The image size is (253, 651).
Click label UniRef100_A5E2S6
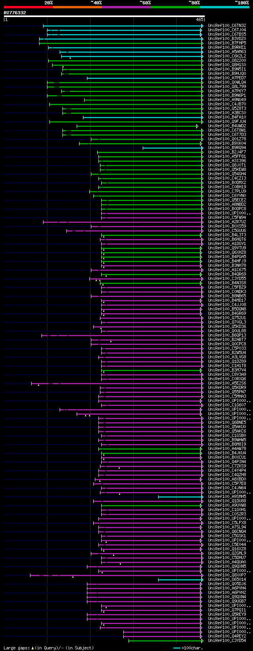(x=227, y=383)
